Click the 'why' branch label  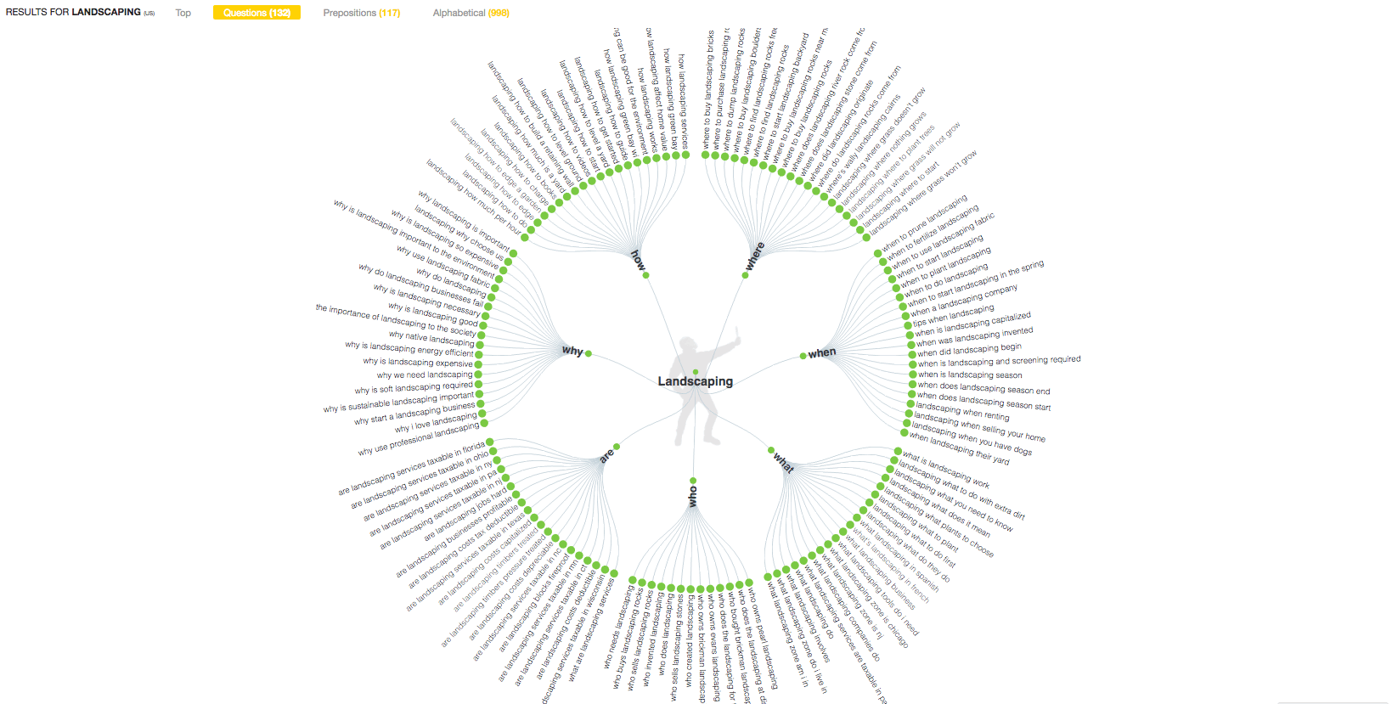pos(572,351)
